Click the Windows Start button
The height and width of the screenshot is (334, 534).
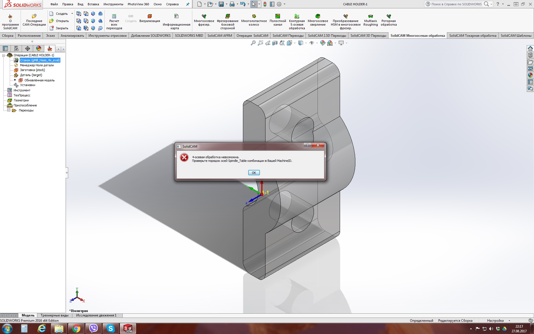click(x=7, y=329)
